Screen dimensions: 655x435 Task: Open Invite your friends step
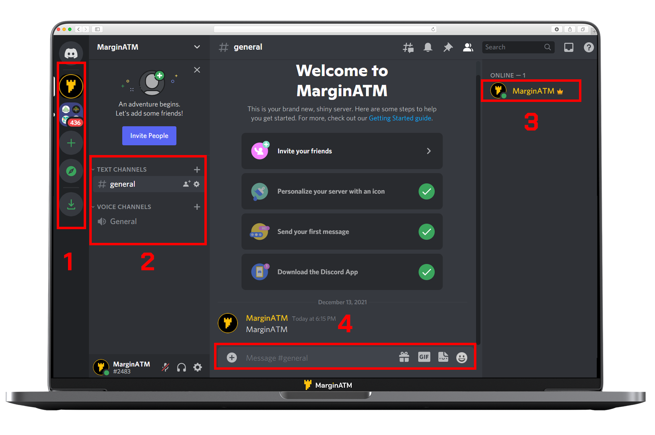342,151
